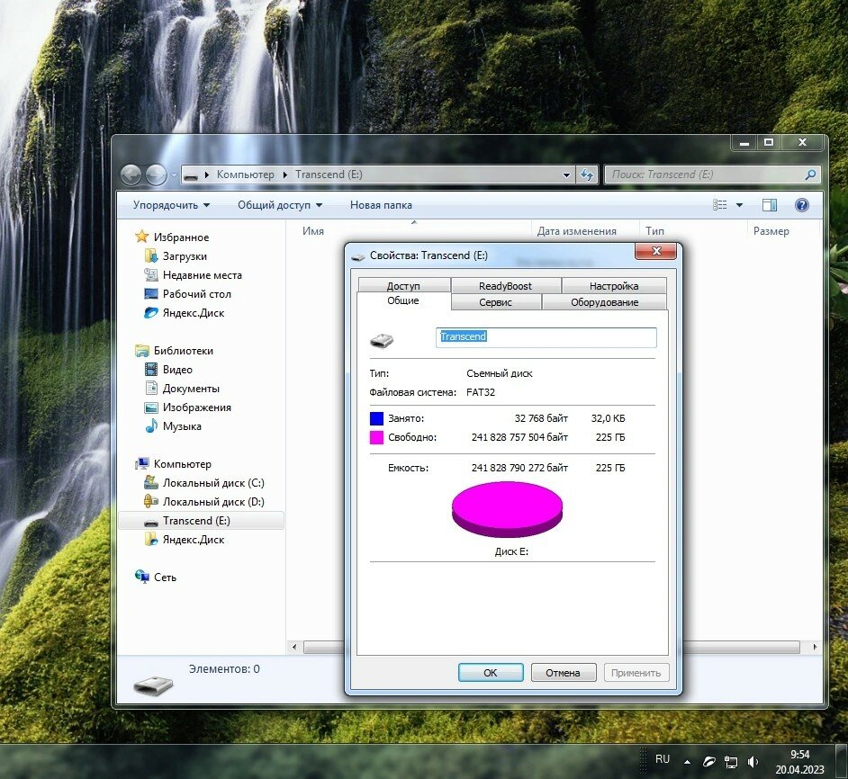Screen dimensions: 848x779
Task: Maximize the Explorer window
Action: (x=769, y=142)
